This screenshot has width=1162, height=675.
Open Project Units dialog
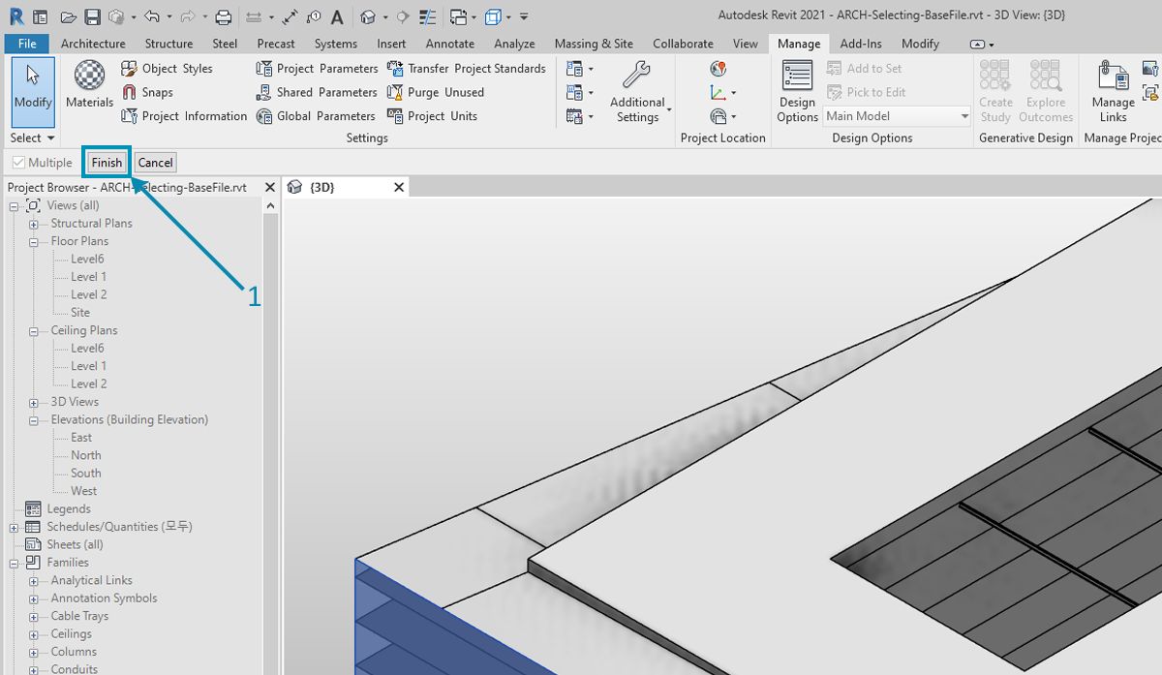(x=395, y=116)
